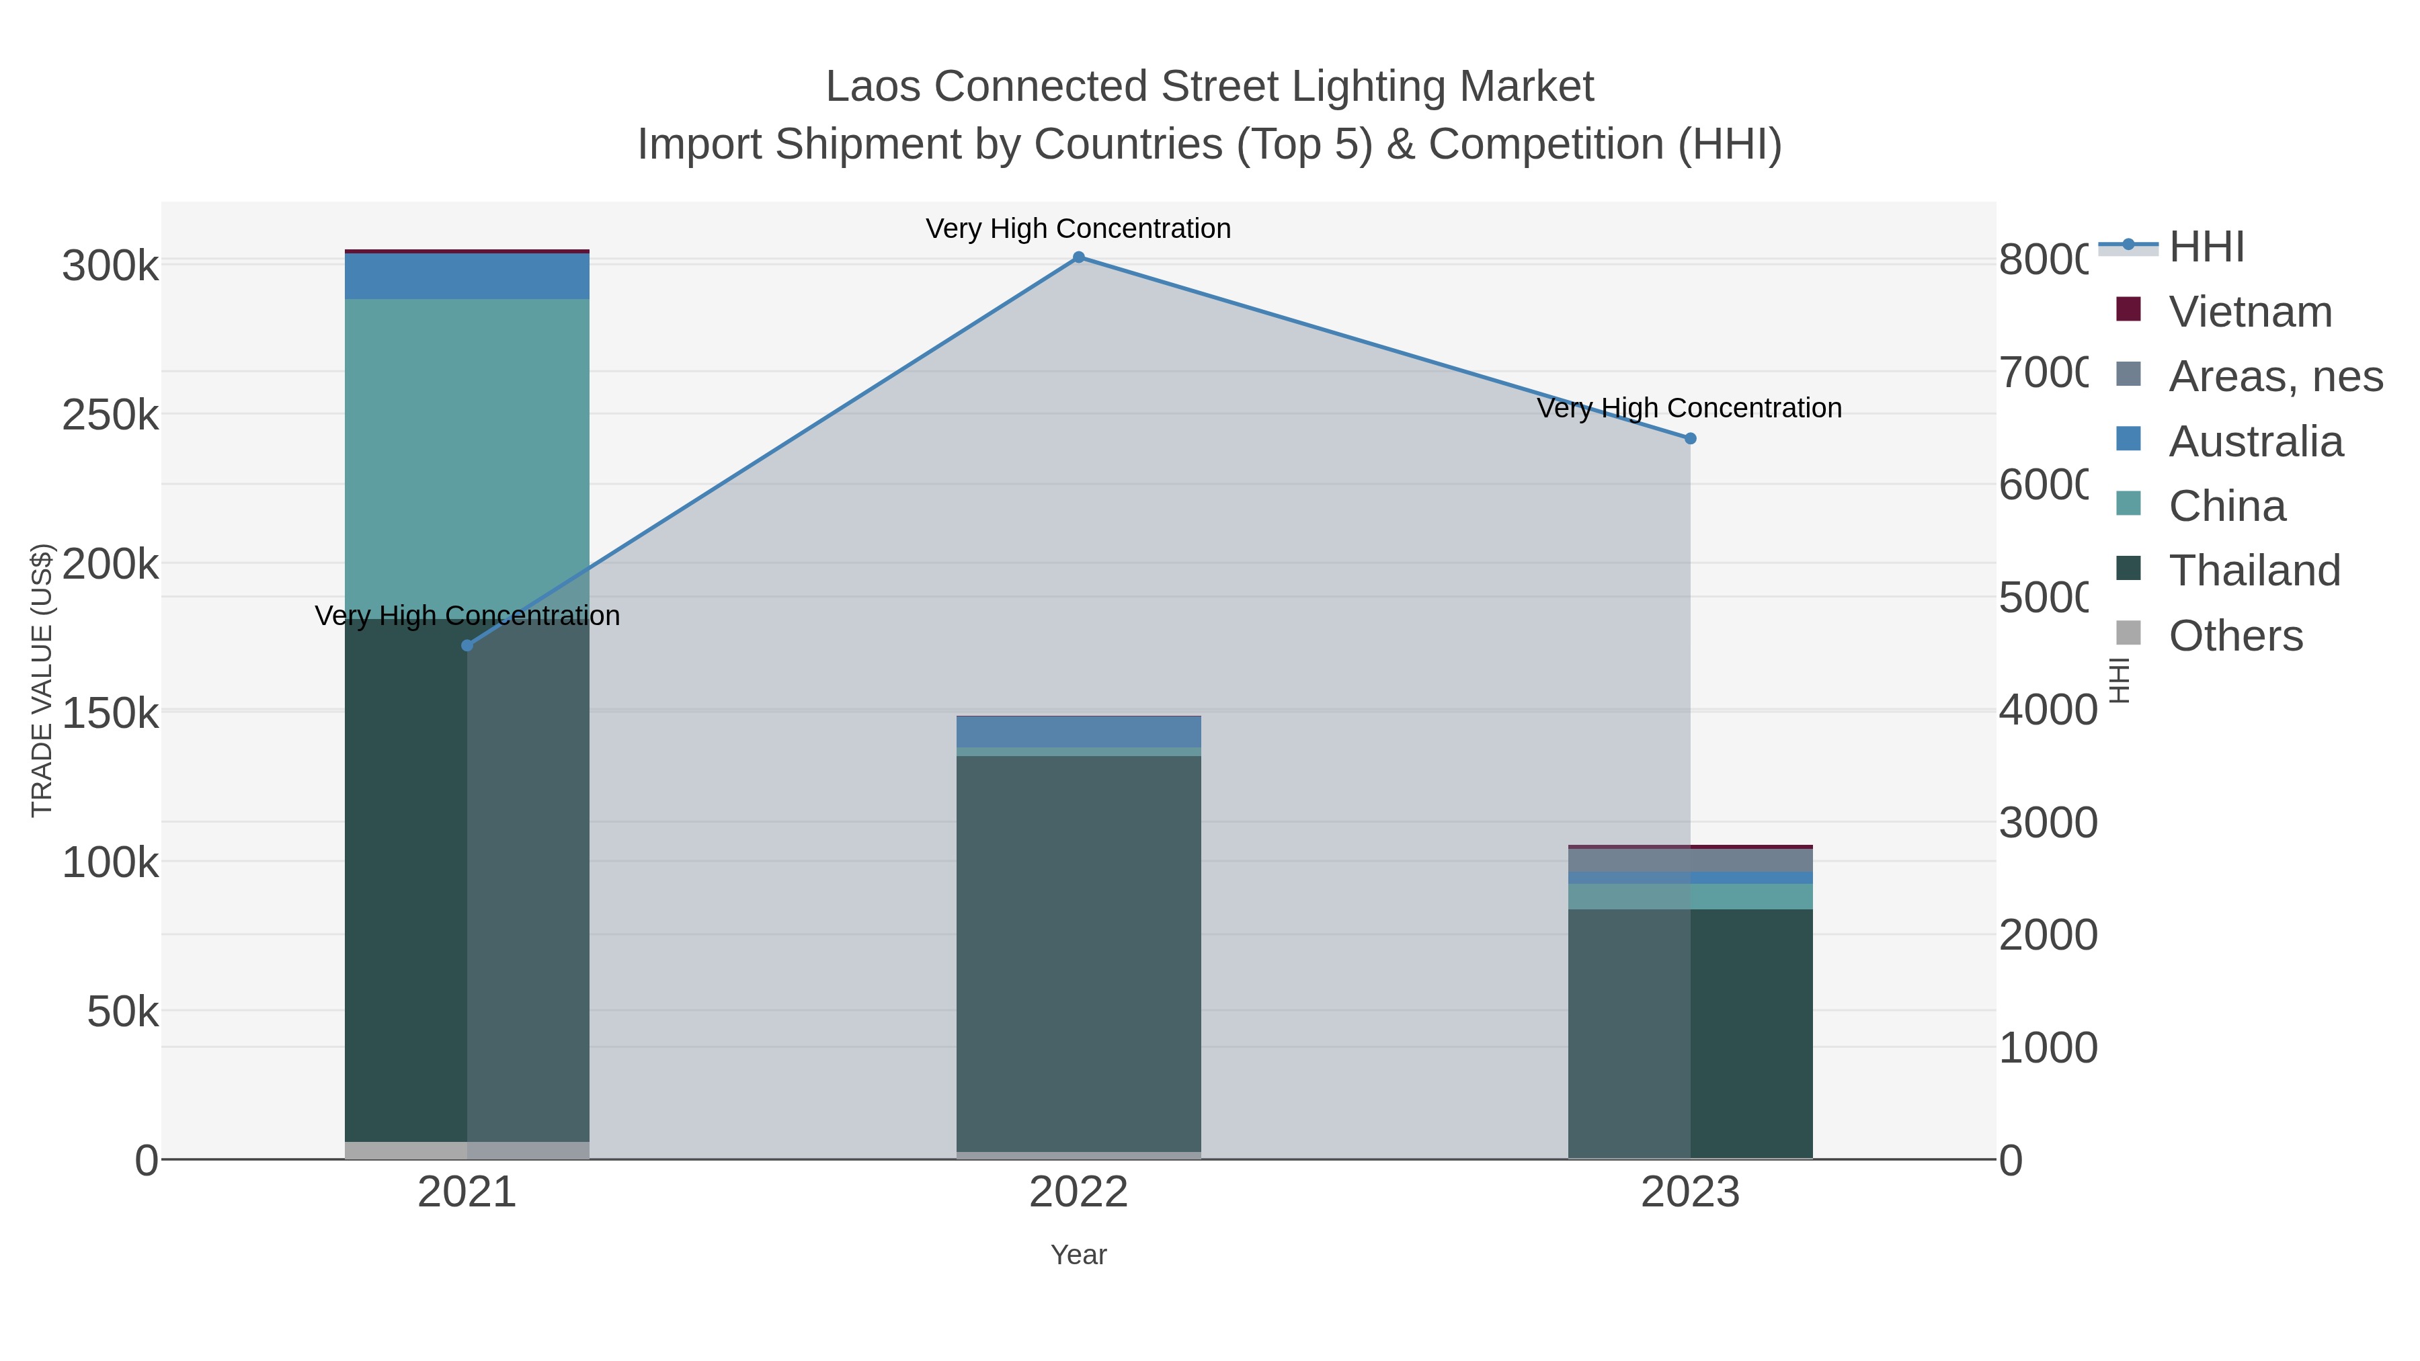
Task: Click the 2022 x-axis label
Action: point(1078,1193)
